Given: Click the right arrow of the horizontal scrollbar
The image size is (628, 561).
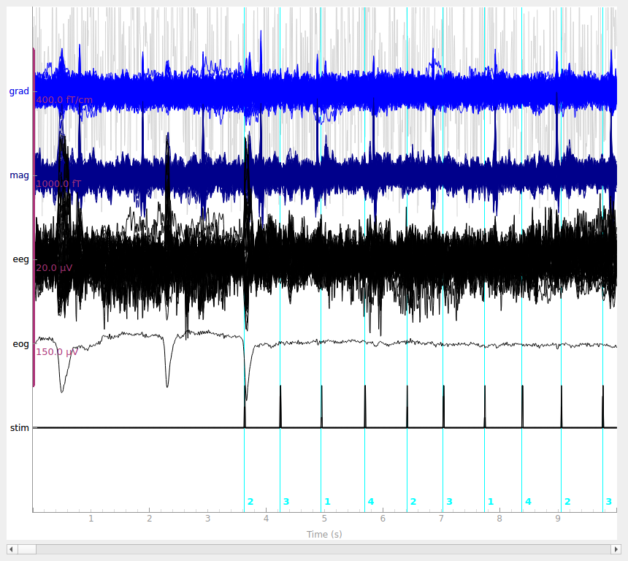Looking at the screenshot, I should click(616, 549).
